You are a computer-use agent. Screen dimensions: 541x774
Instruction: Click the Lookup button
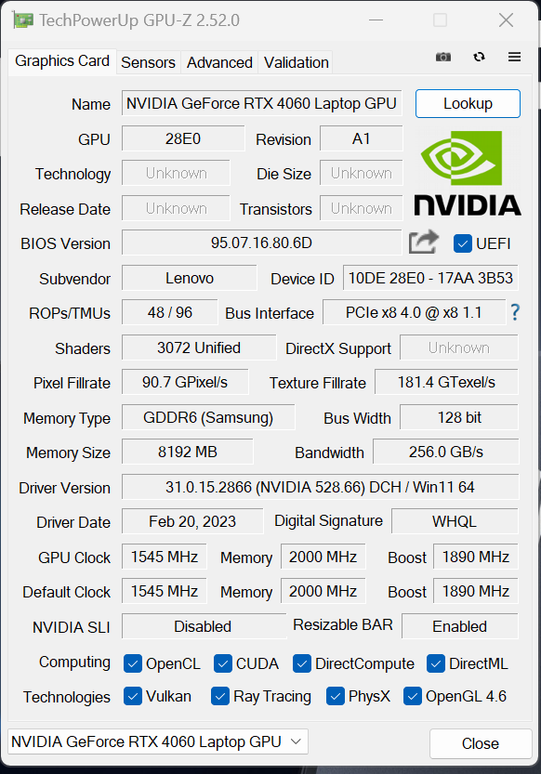point(468,104)
